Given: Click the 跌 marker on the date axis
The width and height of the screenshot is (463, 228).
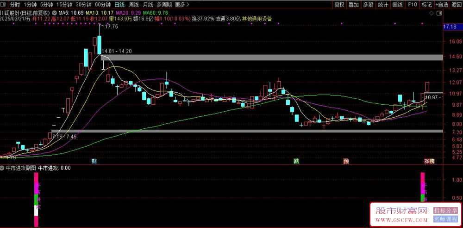Looking at the screenshot, I should click(296, 161).
